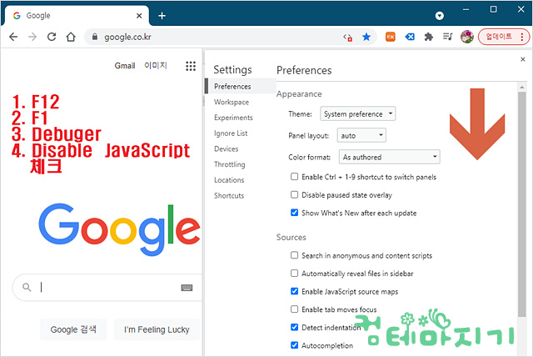Click the Google 검색 button
533x357 pixels.
coord(73,329)
